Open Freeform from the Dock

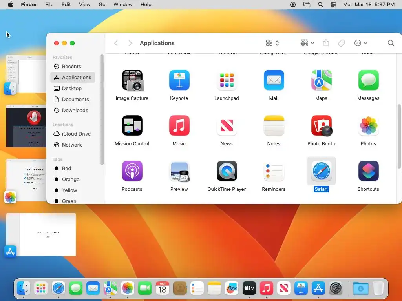click(232, 288)
